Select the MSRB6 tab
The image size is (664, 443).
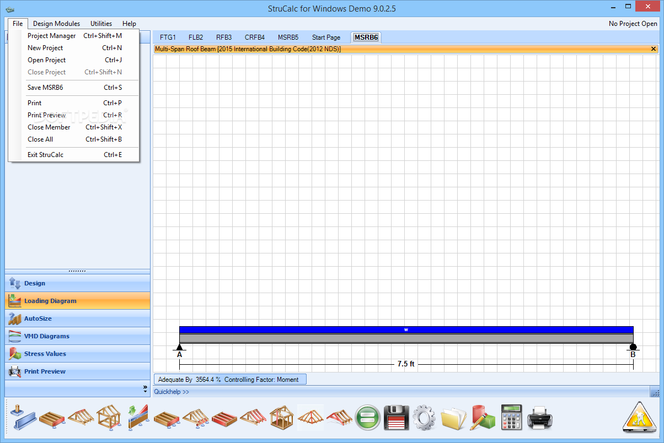(366, 37)
